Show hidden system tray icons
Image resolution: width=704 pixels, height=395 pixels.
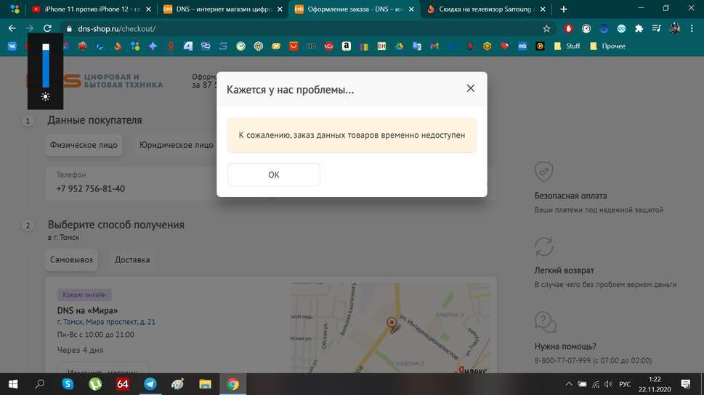pyautogui.click(x=569, y=384)
